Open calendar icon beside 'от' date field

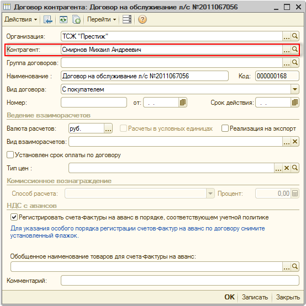tap(183, 103)
